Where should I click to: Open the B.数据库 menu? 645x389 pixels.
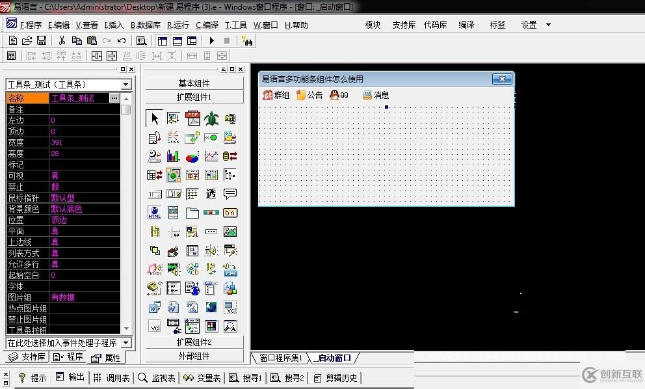[x=145, y=25]
